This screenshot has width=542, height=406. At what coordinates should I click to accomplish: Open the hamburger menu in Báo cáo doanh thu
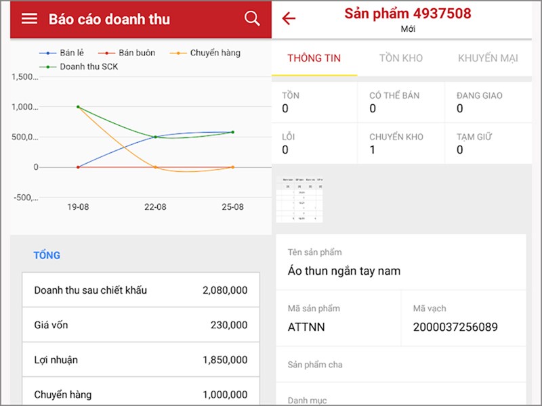coord(29,19)
